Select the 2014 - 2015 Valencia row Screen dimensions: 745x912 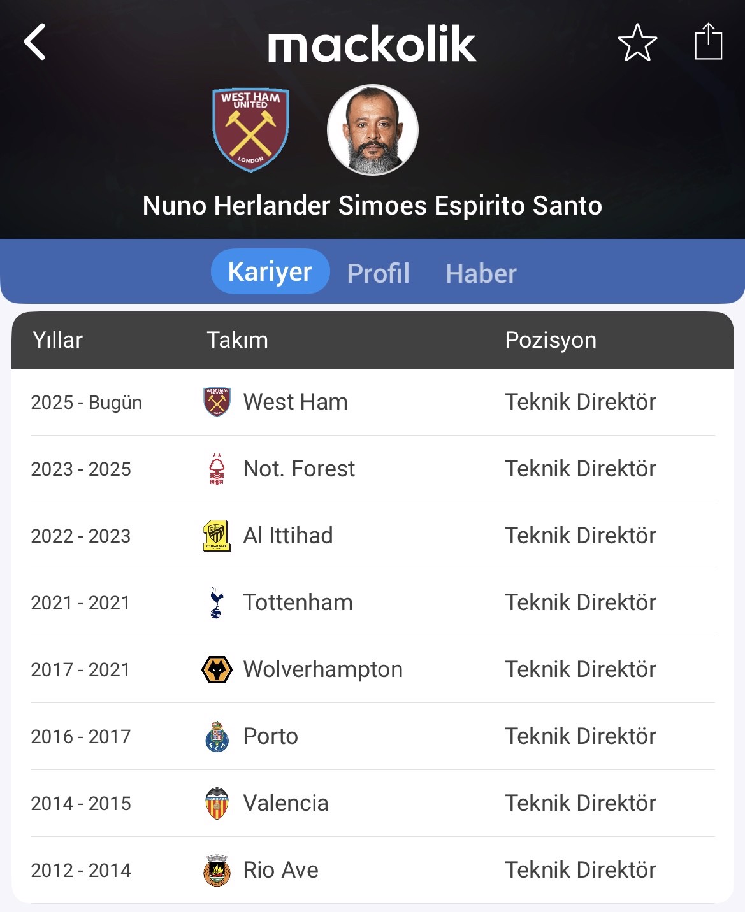click(373, 803)
